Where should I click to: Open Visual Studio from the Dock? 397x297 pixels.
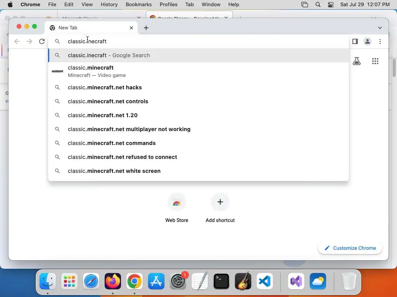[296, 281]
